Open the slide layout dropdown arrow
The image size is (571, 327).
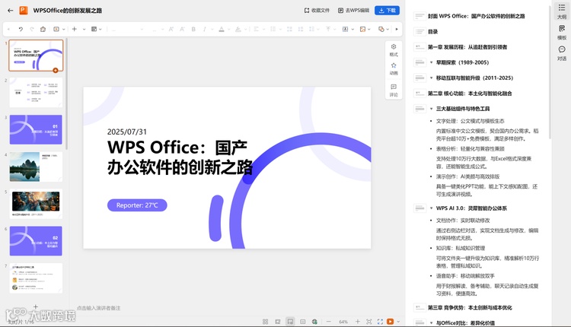coord(100,29)
